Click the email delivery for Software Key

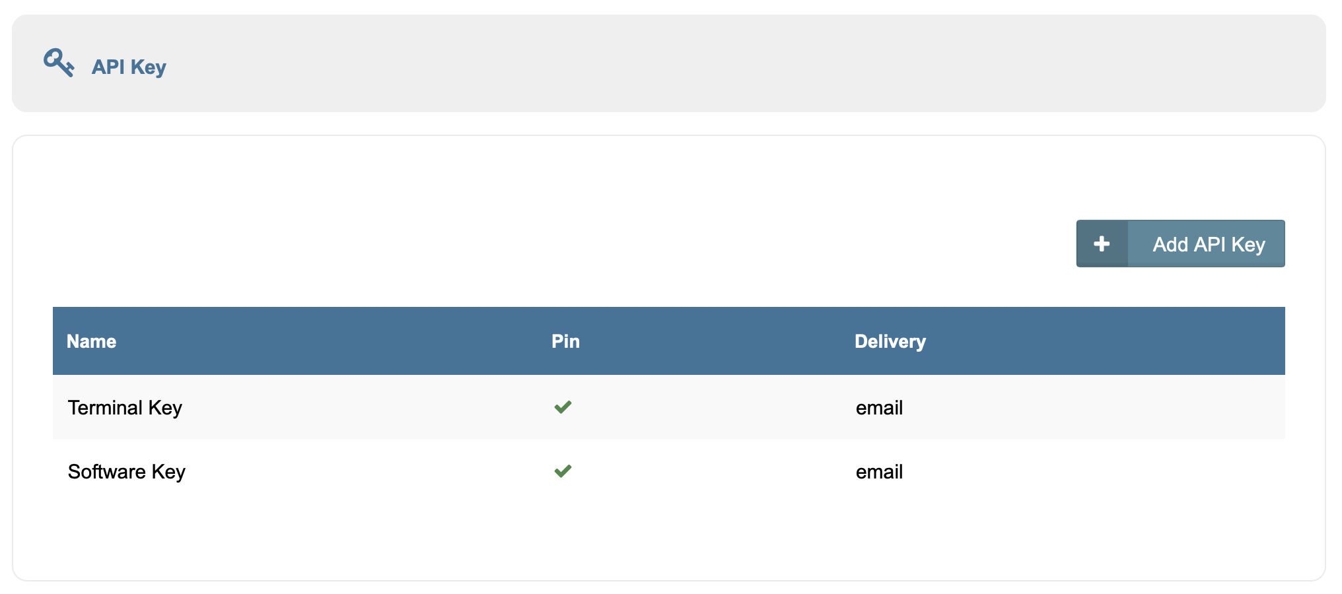(x=879, y=472)
